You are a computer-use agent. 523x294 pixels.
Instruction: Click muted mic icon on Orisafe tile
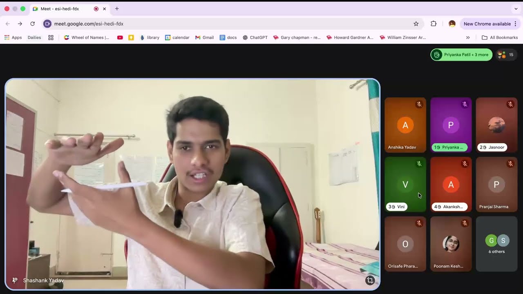419,223
